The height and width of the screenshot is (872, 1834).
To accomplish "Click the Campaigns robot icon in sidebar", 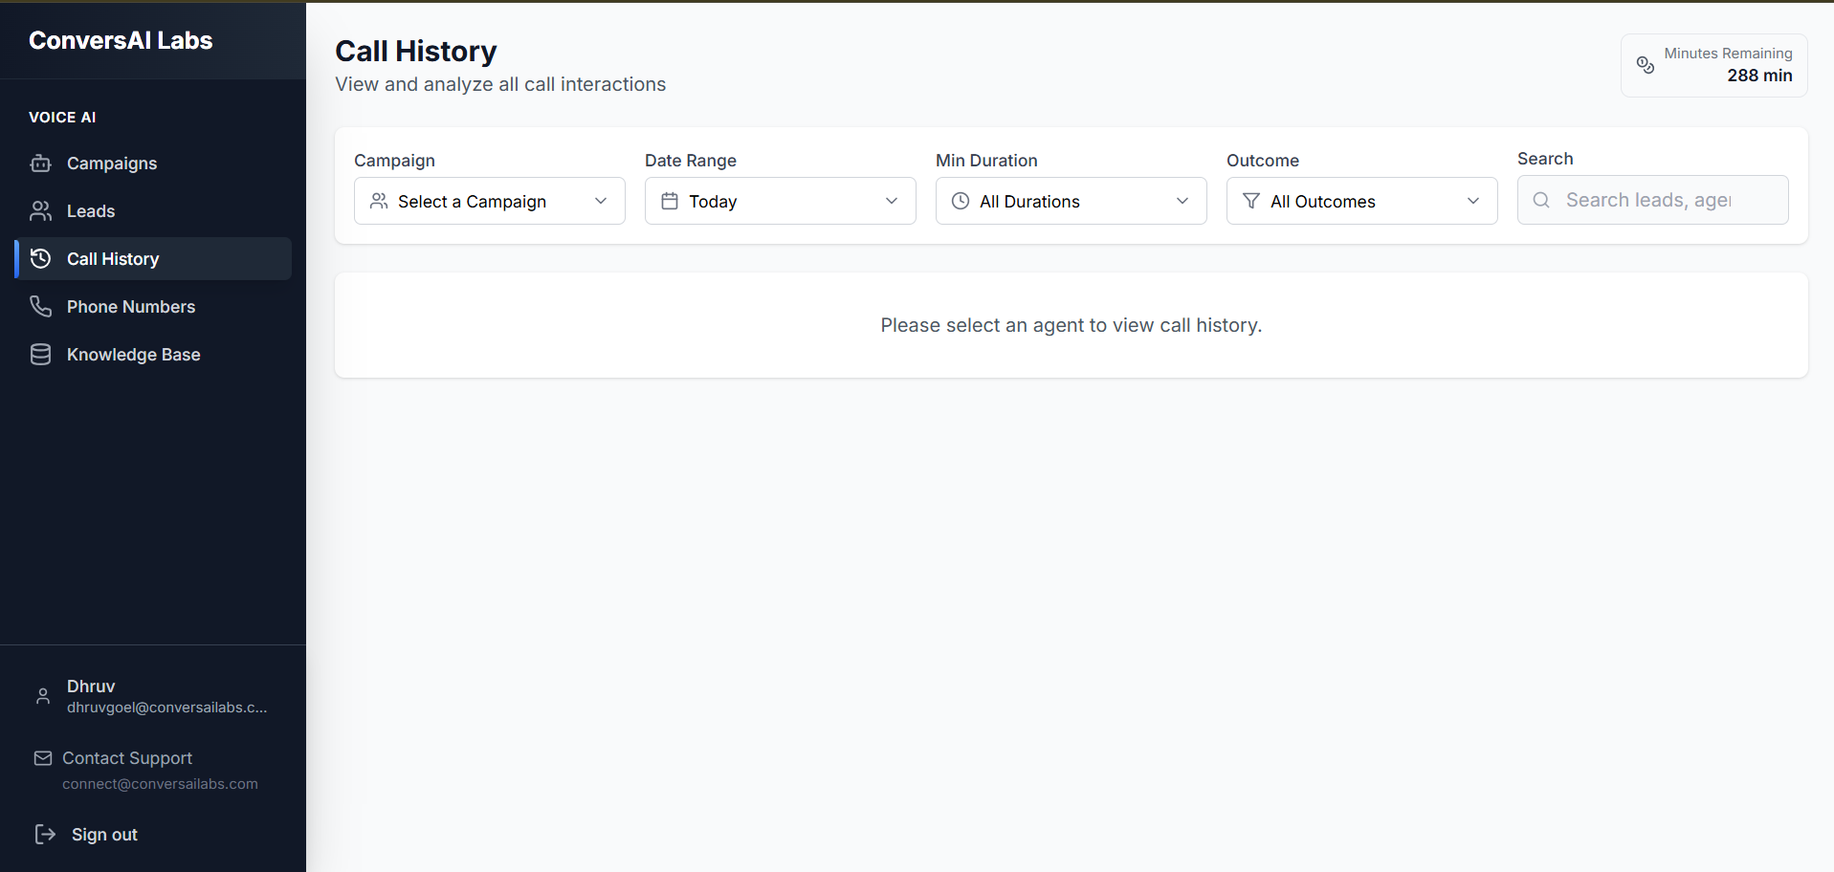I will coord(40,163).
